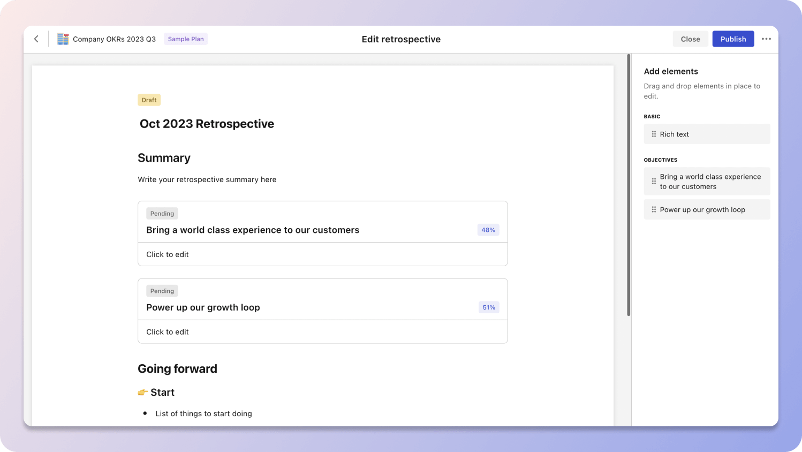Click the back arrow icon

[36, 39]
